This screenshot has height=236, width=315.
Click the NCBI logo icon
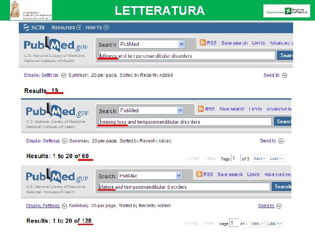click(26, 28)
